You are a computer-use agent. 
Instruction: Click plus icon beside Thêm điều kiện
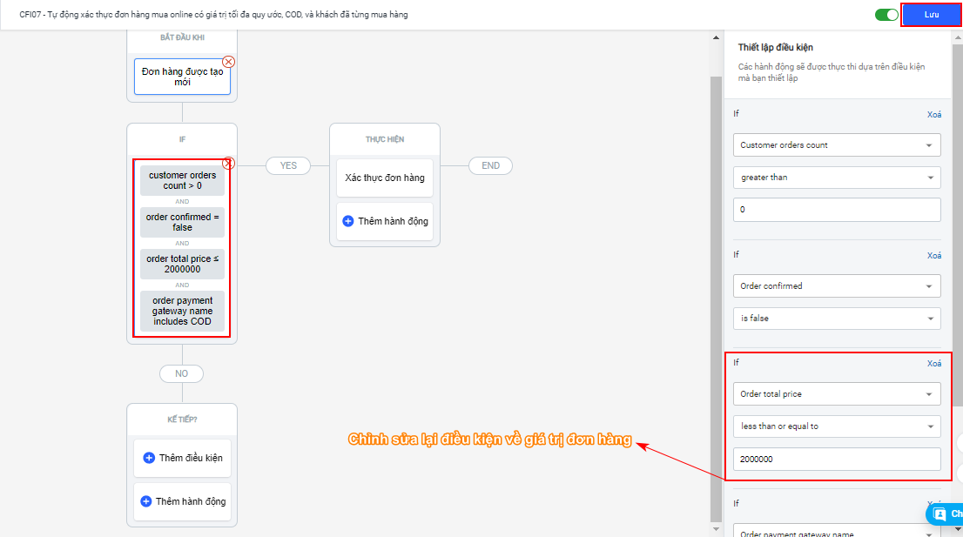[x=149, y=458]
